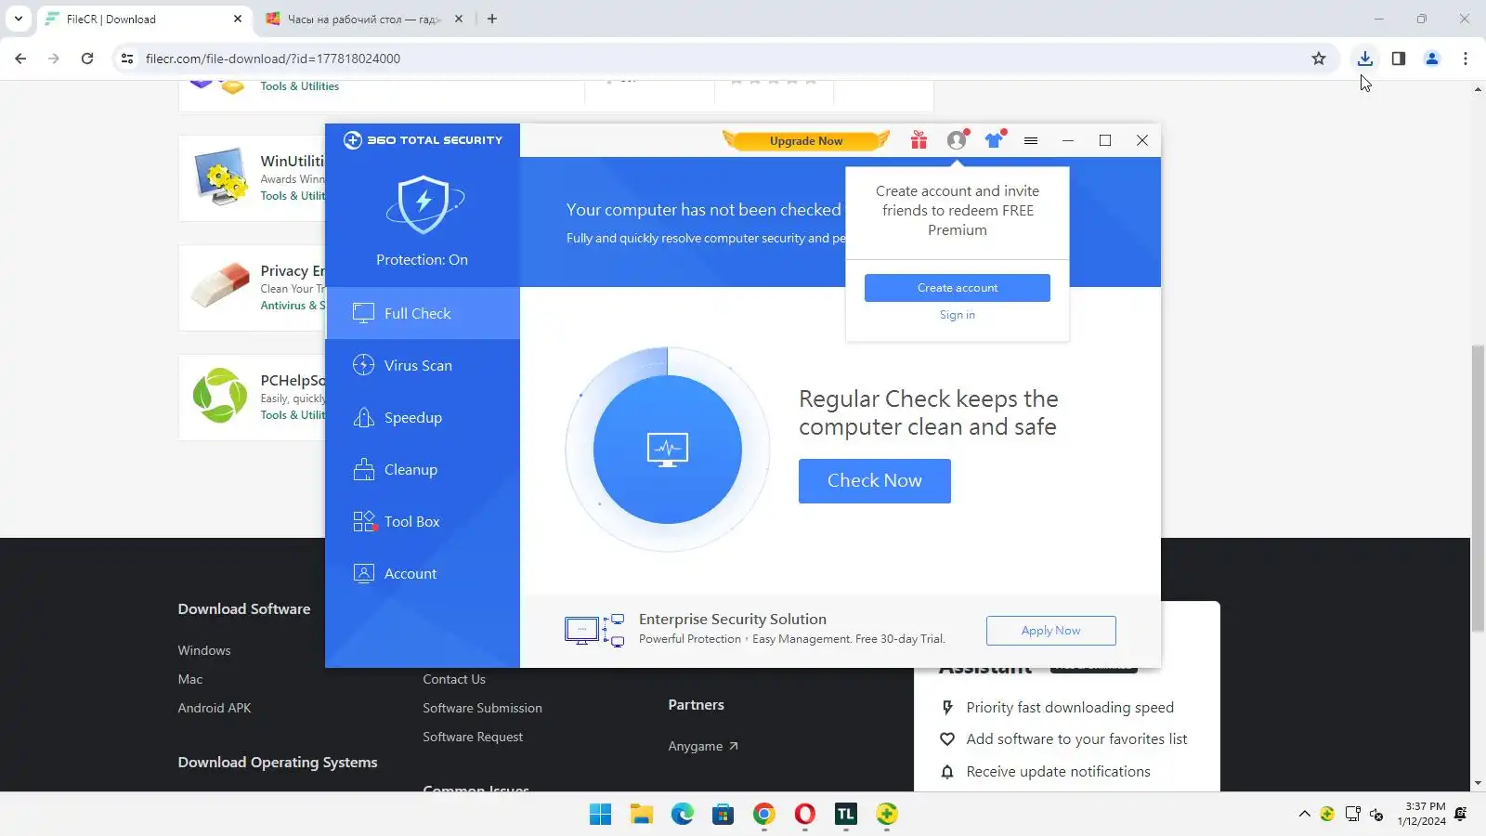Viewport: 1486px width, 836px height.
Task: Open Android APK link in footer
Action: [x=215, y=709]
